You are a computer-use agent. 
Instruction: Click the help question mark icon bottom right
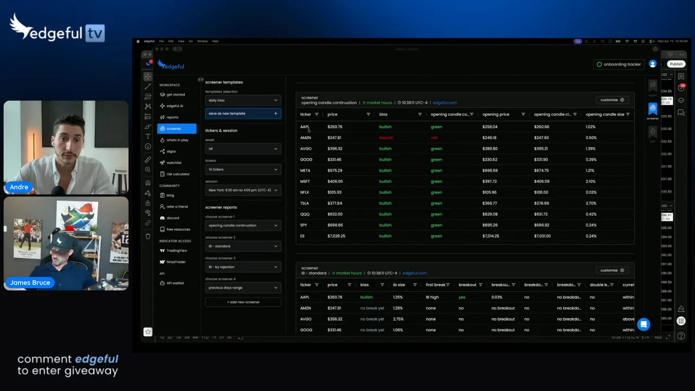pyautogui.click(x=681, y=336)
